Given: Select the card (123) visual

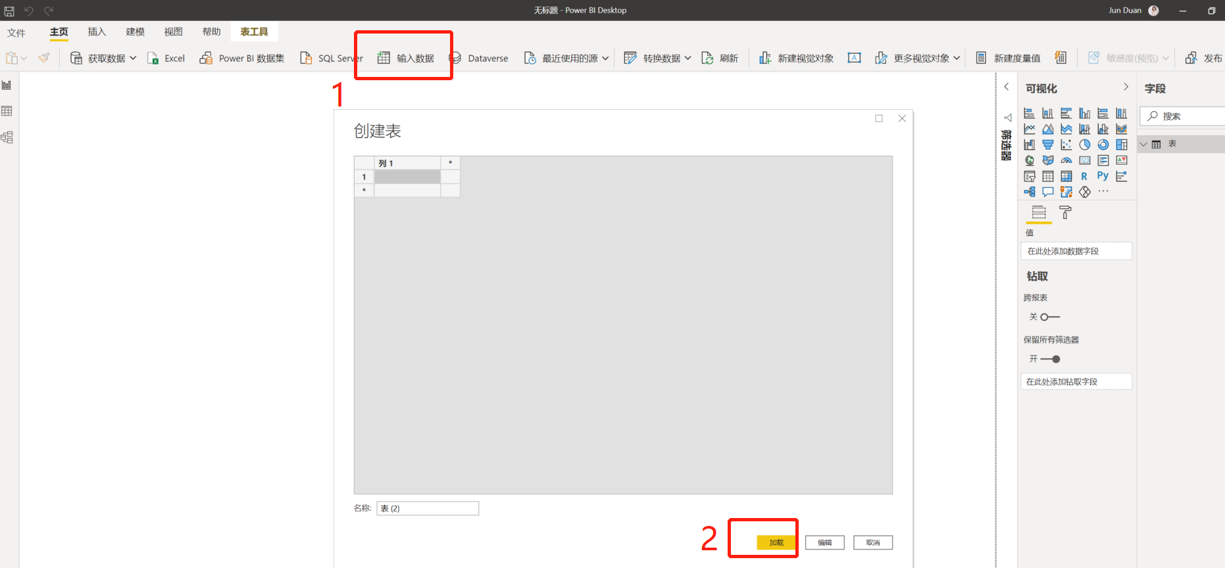Looking at the screenshot, I should 1085,160.
